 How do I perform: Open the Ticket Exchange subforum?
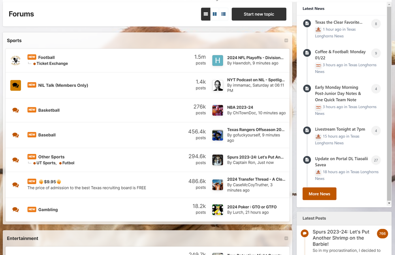click(x=52, y=64)
